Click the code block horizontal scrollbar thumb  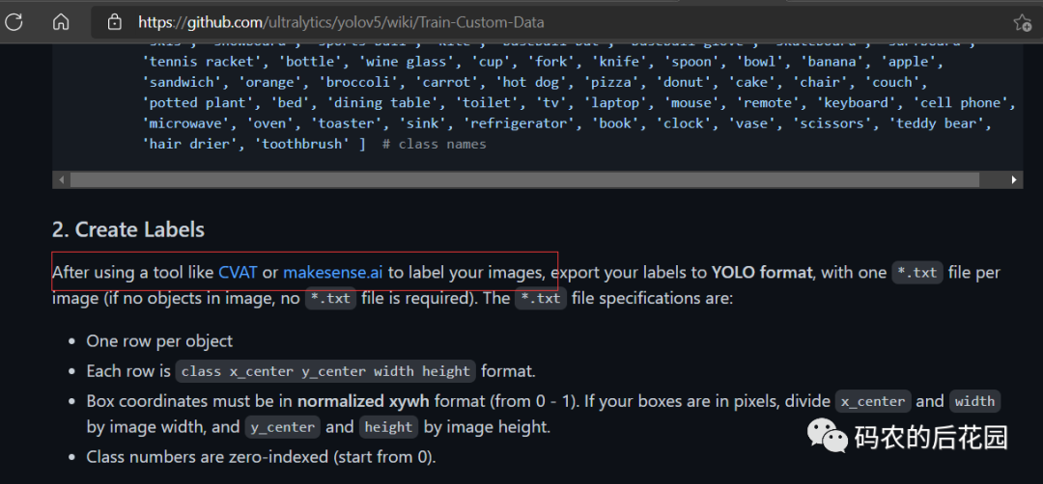524,180
